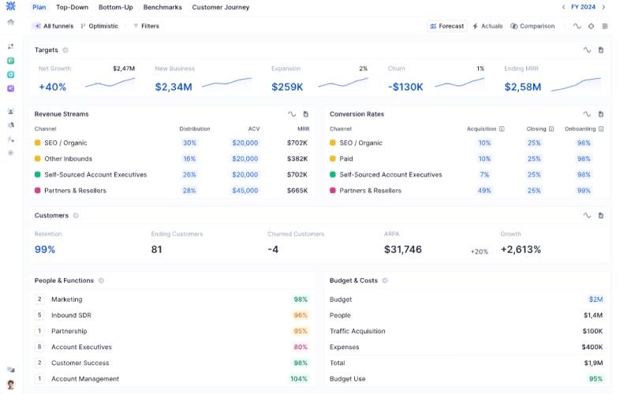The width and height of the screenshot is (631, 394).
Task: Open the Customer Journey tab
Action: point(221,7)
